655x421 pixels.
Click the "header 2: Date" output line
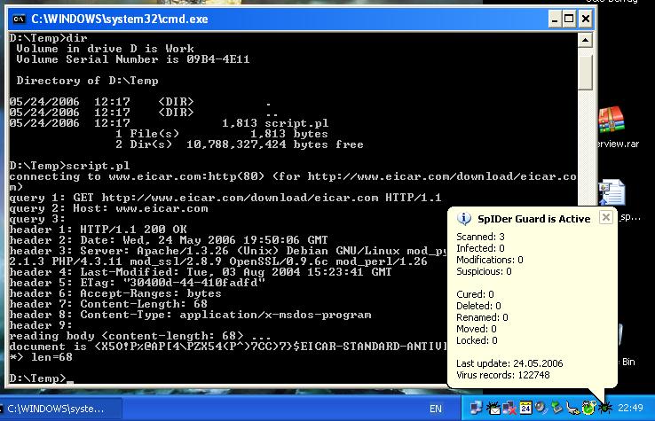pos(169,240)
